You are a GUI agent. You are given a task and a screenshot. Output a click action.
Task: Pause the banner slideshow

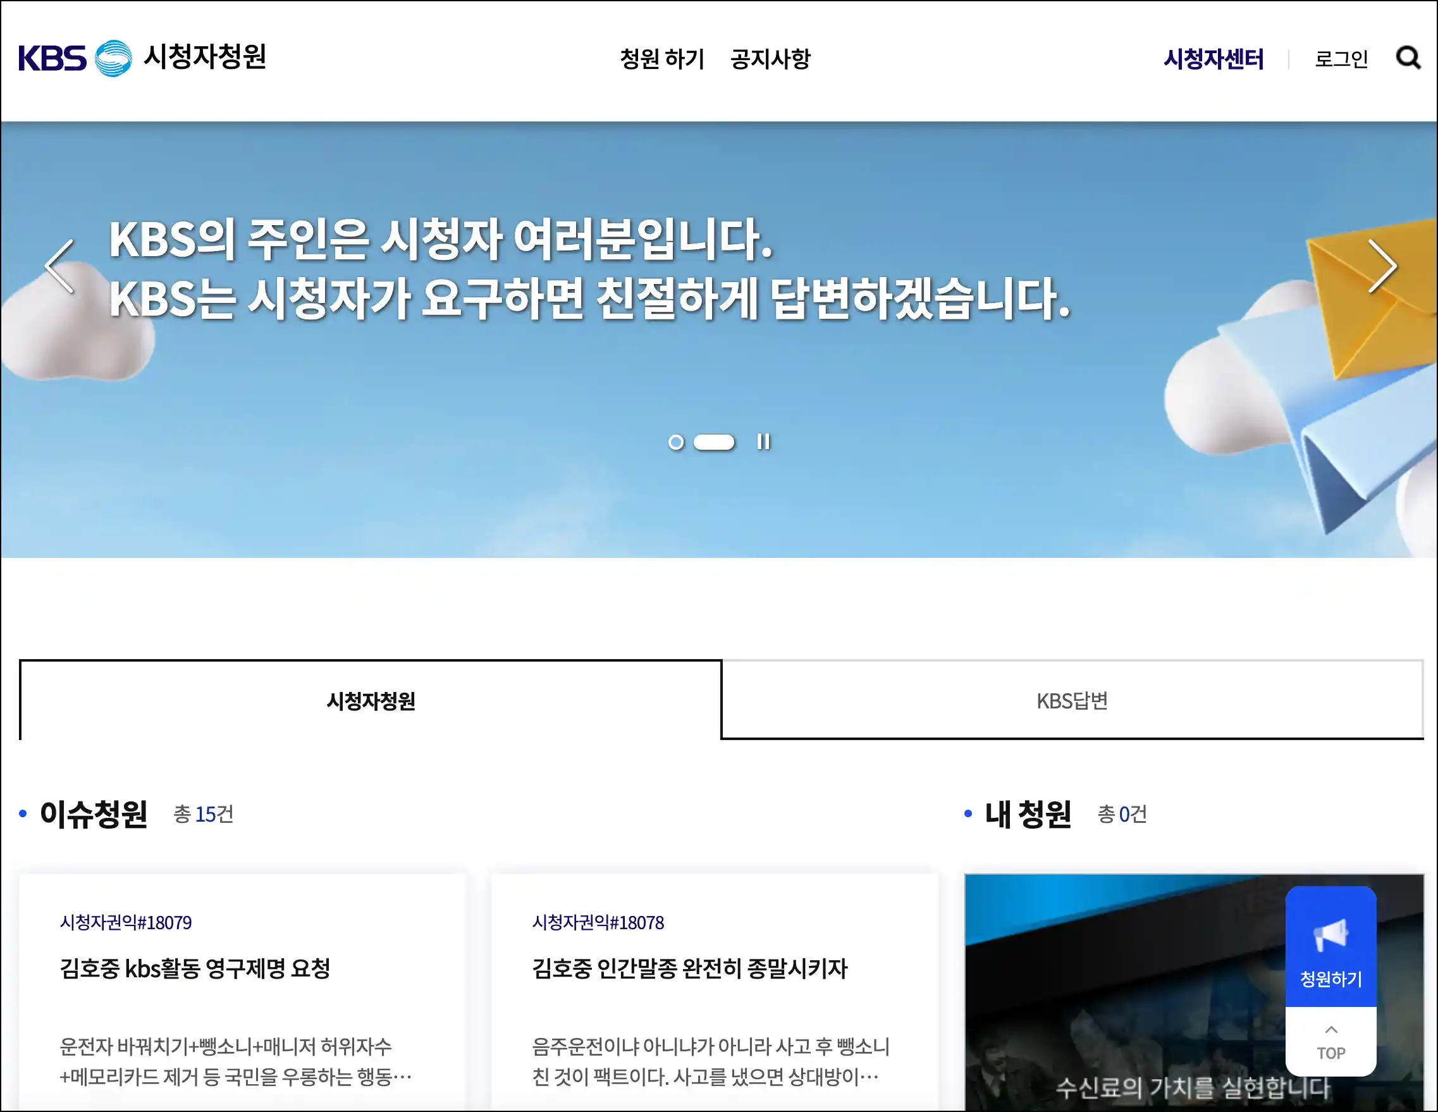click(763, 442)
